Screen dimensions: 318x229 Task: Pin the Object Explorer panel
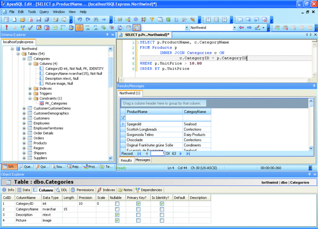coord(309,174)
